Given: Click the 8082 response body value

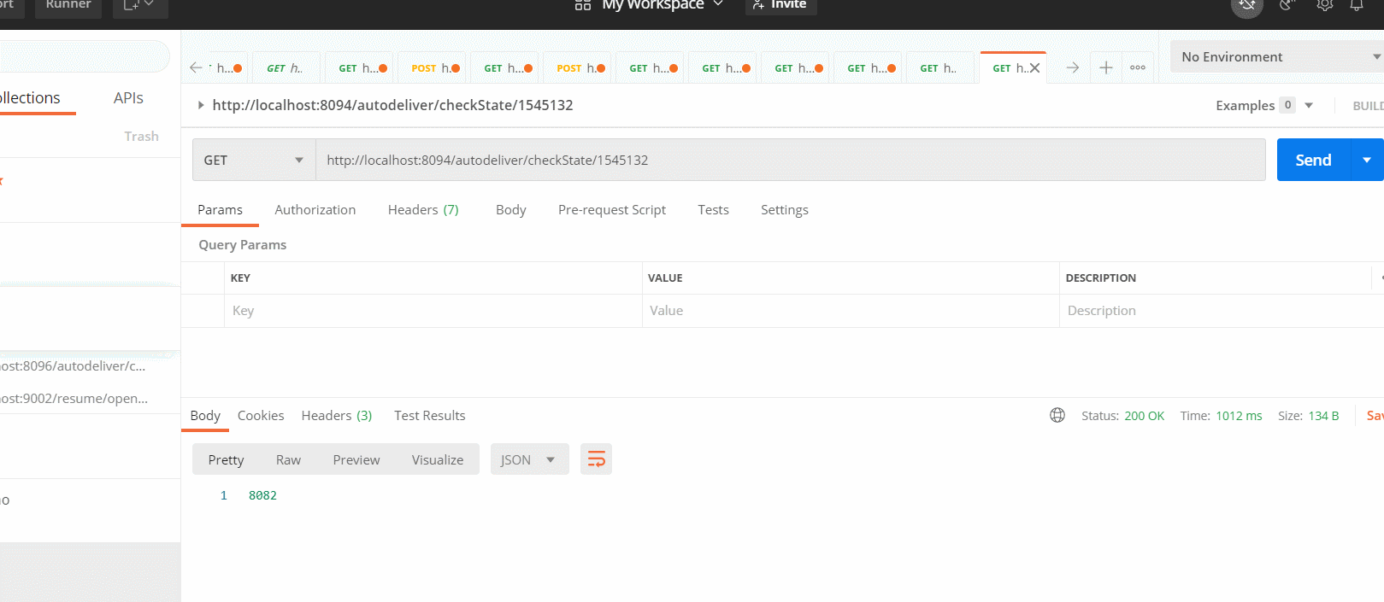Looking at the screenshot, I should click(262, 495).
